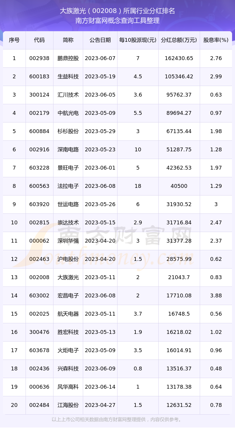Image resolution: width=235 pixels, height=434 pixels.
Task: Select the announcement date 2023-06-14
Action: [x=100, y=387]
